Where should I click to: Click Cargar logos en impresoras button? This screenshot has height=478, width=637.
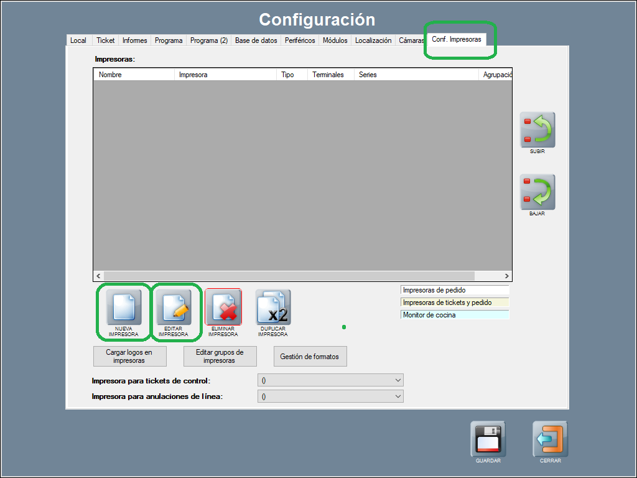click(x=129, y=356)
